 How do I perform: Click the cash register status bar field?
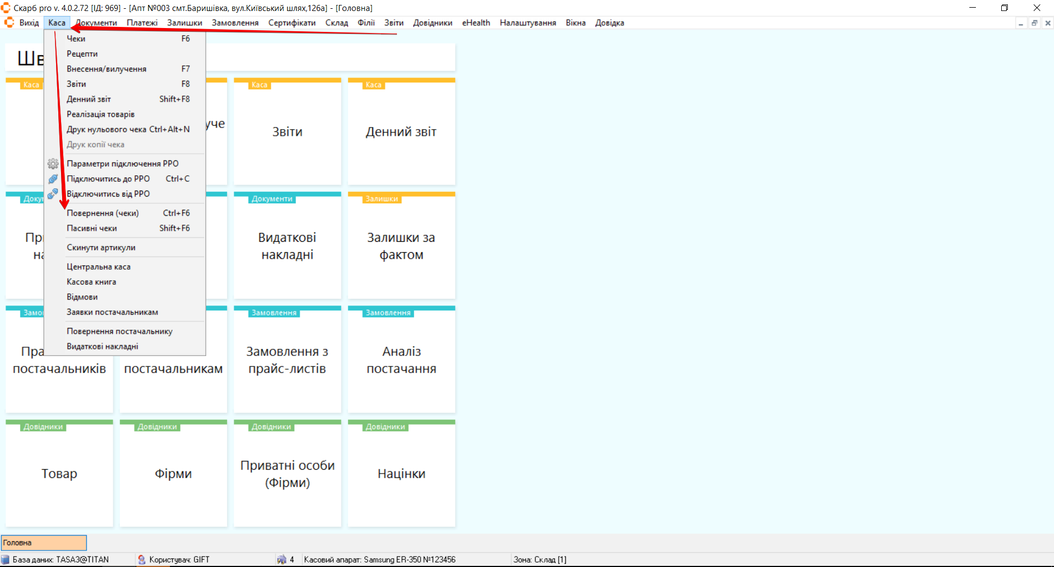pyautogui.click(x=379, y=559)
